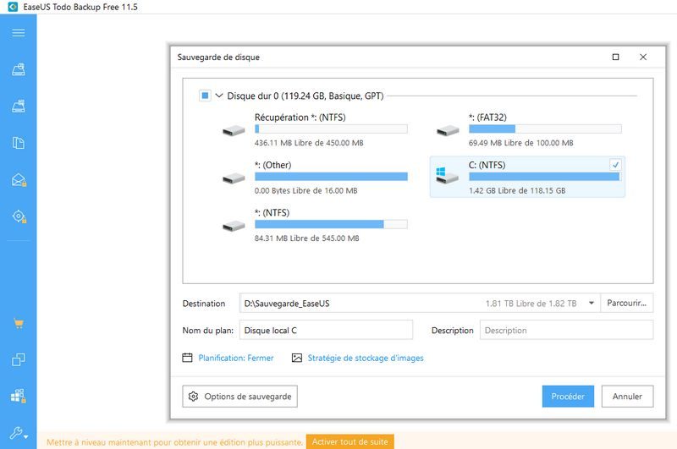Open the Tools wrench icon

pyautogui.click(x=19, y=433)
